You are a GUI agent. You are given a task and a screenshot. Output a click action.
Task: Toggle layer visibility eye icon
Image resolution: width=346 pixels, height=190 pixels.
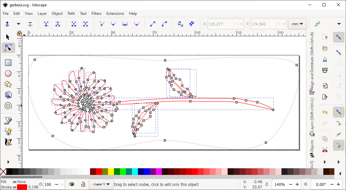click(72, 184)
